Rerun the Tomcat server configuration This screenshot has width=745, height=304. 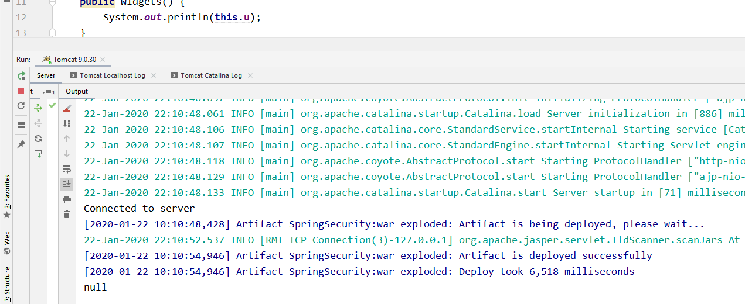21,75
